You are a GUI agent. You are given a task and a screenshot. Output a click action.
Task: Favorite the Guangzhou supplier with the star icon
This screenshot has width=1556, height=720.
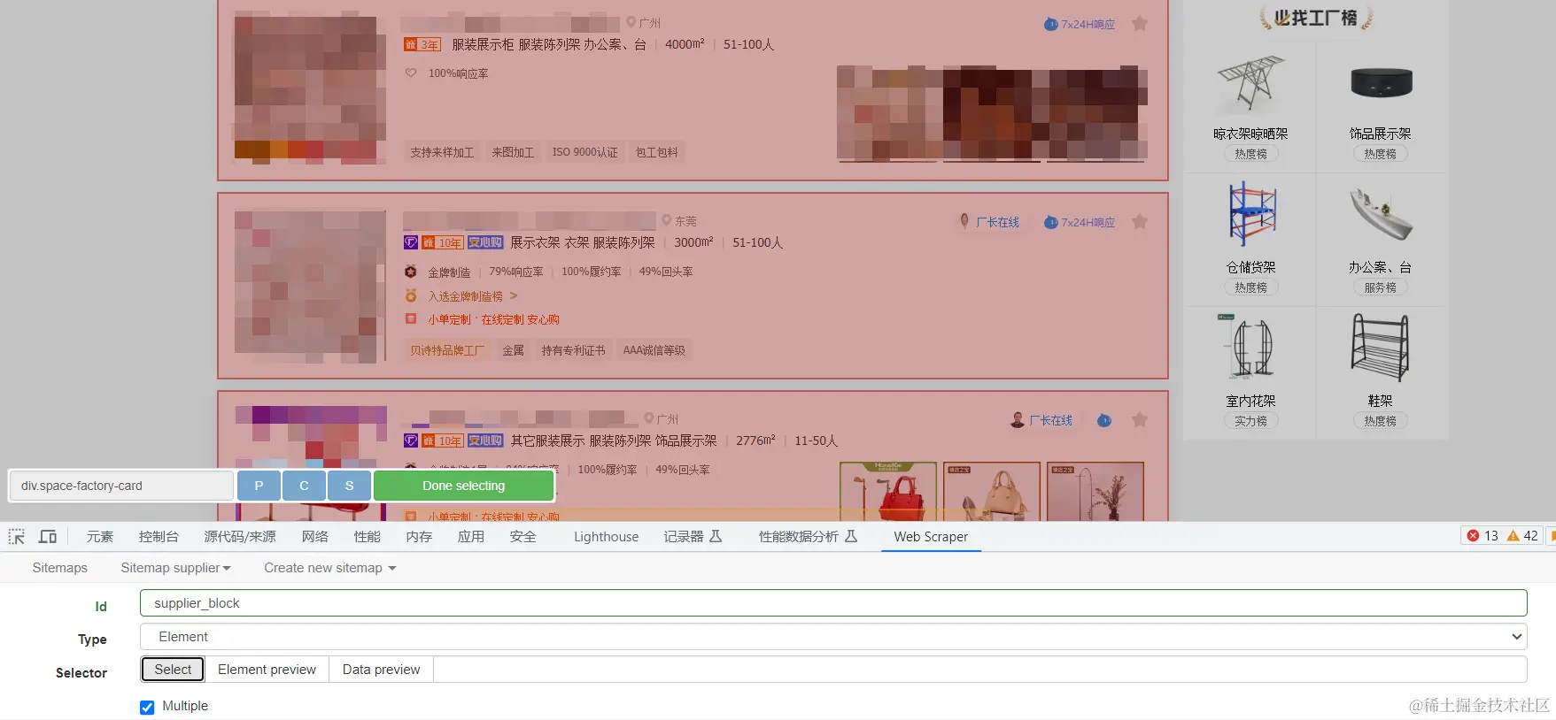[1140, 24]
